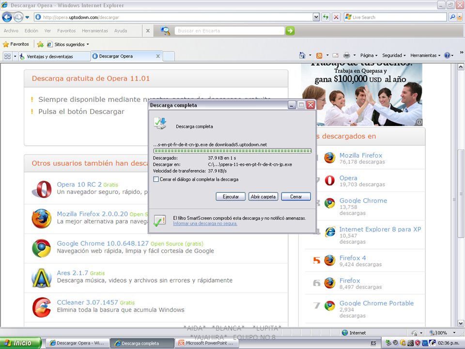
Task: Open the recent pages dropdown arrow
Action: point(27,17)
